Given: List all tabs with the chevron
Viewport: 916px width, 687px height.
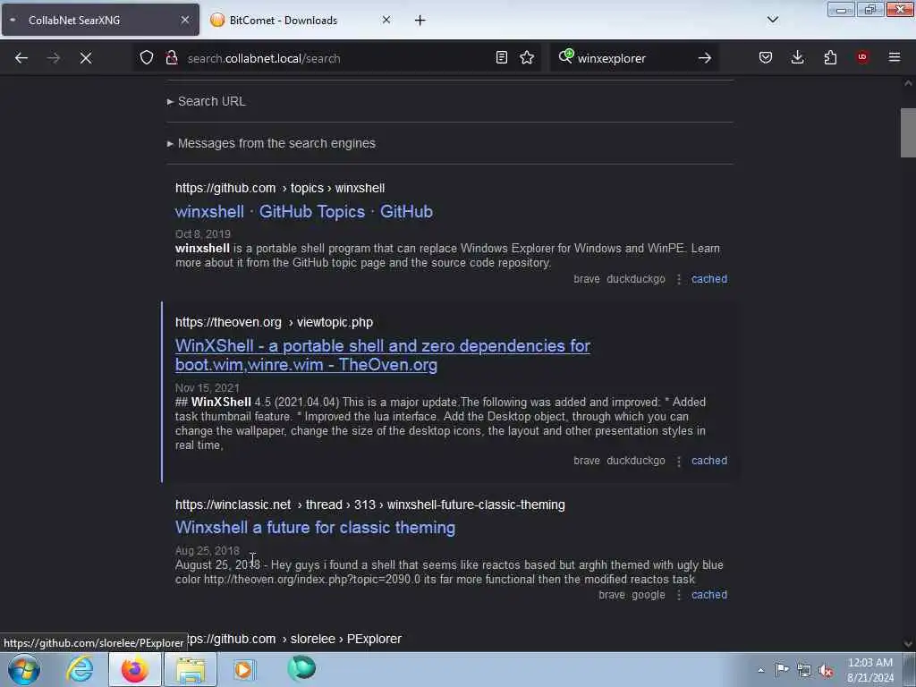Looking at the screenshot, I should pyautogui.click(x=772, y=20).
